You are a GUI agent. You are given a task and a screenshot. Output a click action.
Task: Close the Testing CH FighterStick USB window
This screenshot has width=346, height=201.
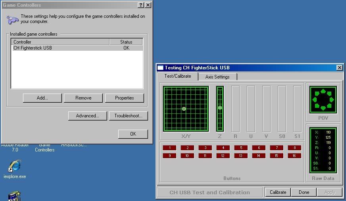339,68
